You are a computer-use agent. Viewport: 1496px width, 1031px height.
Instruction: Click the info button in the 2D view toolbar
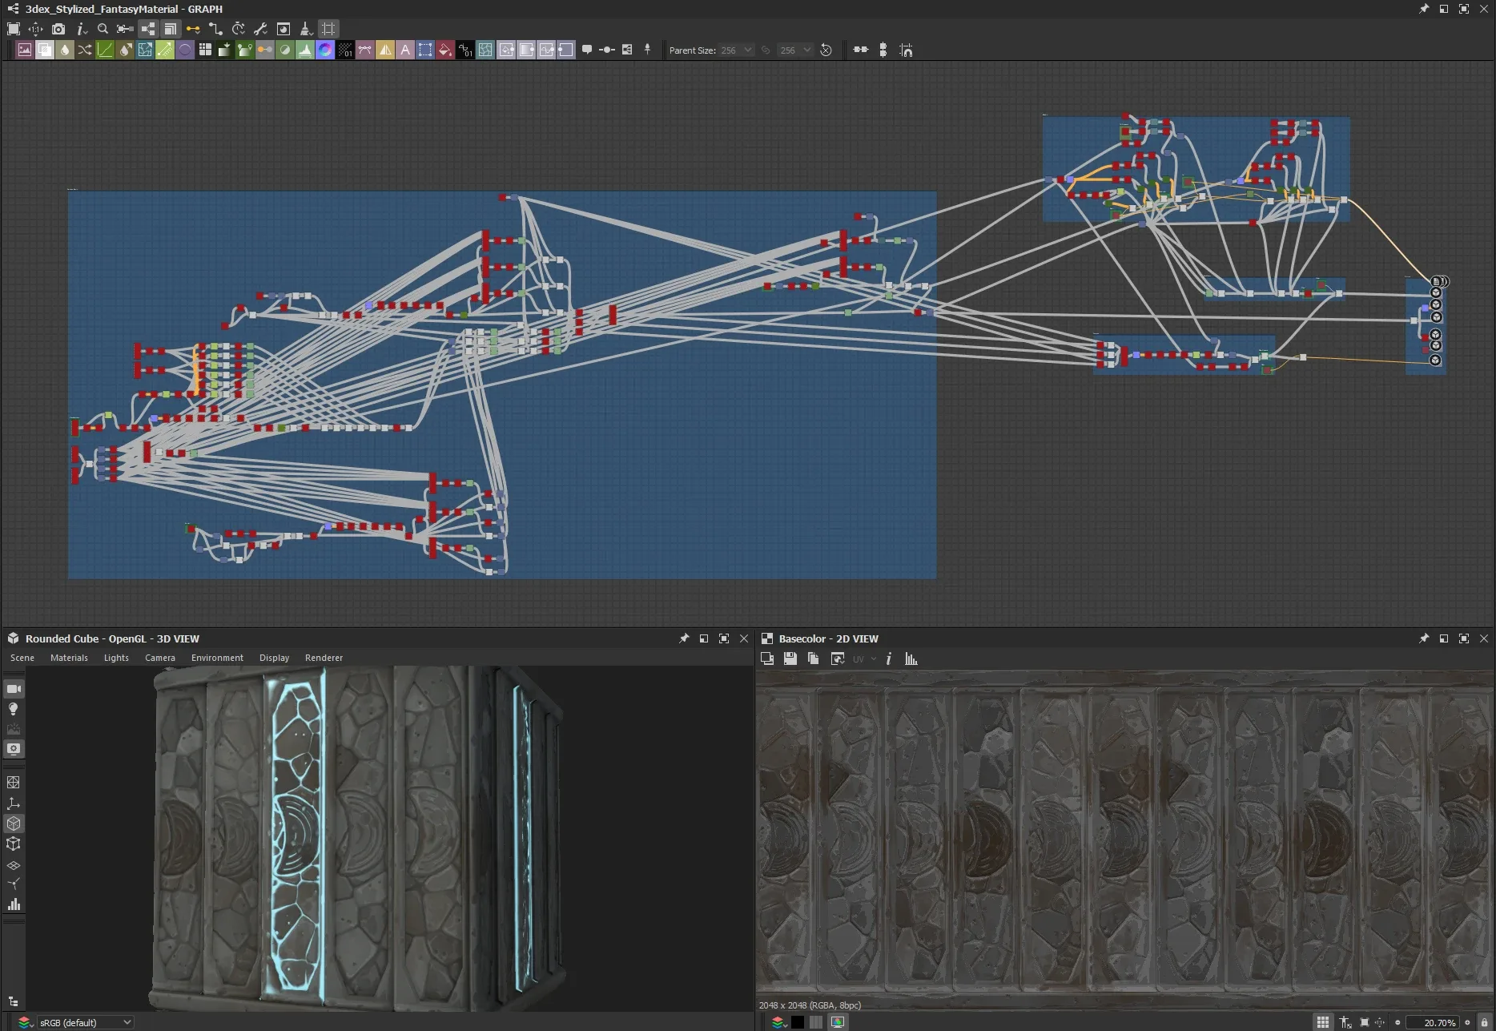tap(888, 658)
